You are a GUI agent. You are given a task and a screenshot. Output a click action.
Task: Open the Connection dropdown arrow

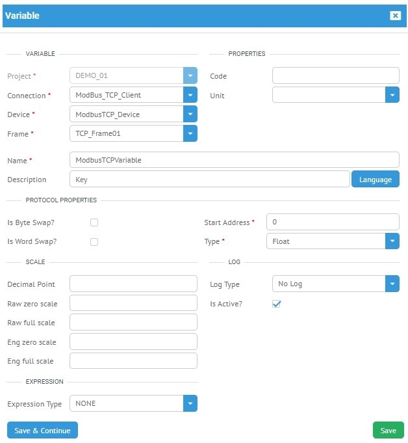tap(190, 95)
